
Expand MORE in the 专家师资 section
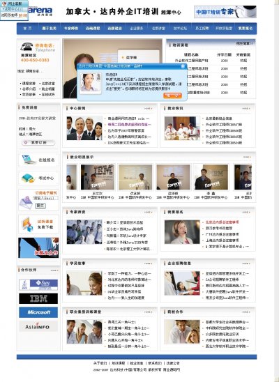click(x=148, y=212)
